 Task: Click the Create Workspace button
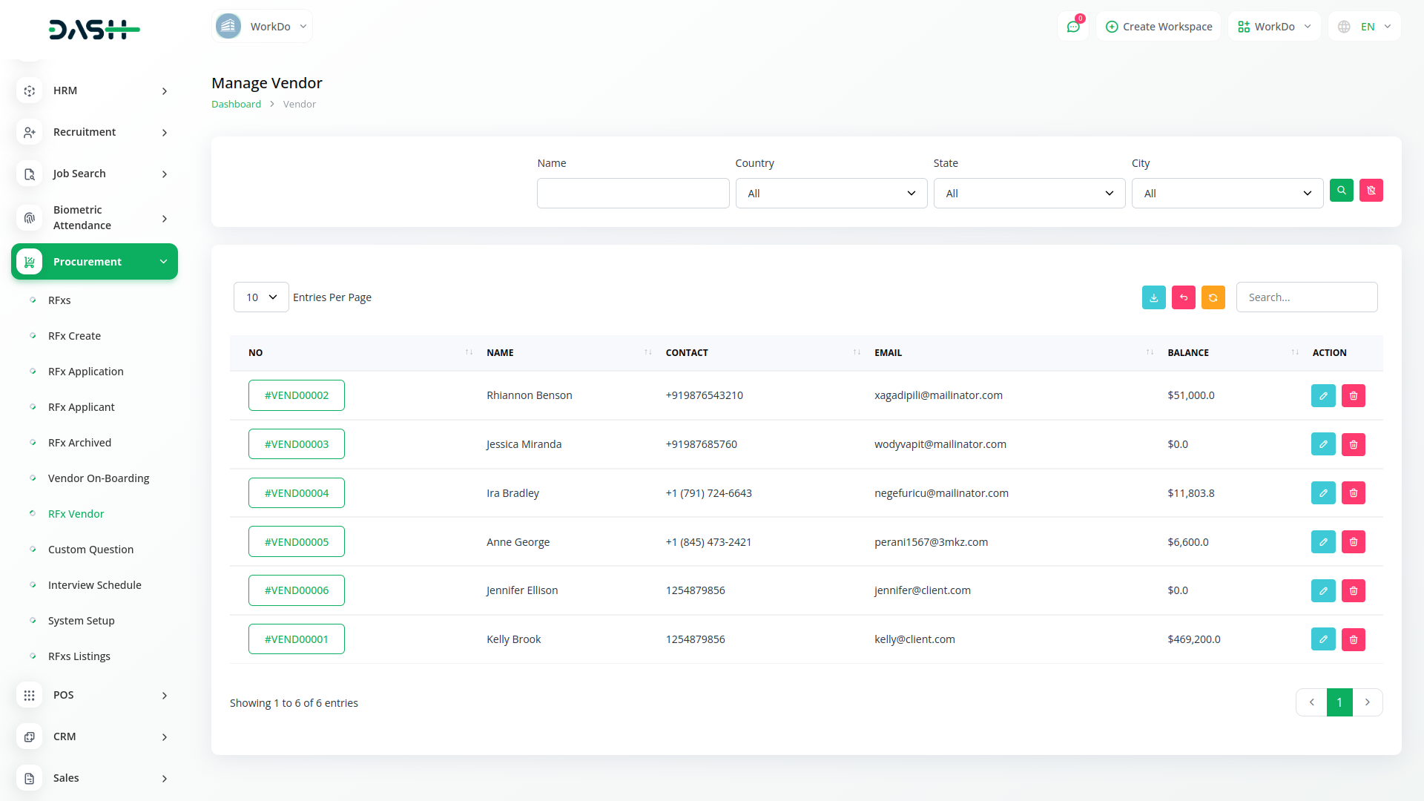coord(1158,27)
